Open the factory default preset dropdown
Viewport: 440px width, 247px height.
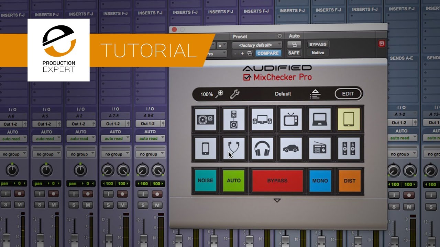[257, 45]
